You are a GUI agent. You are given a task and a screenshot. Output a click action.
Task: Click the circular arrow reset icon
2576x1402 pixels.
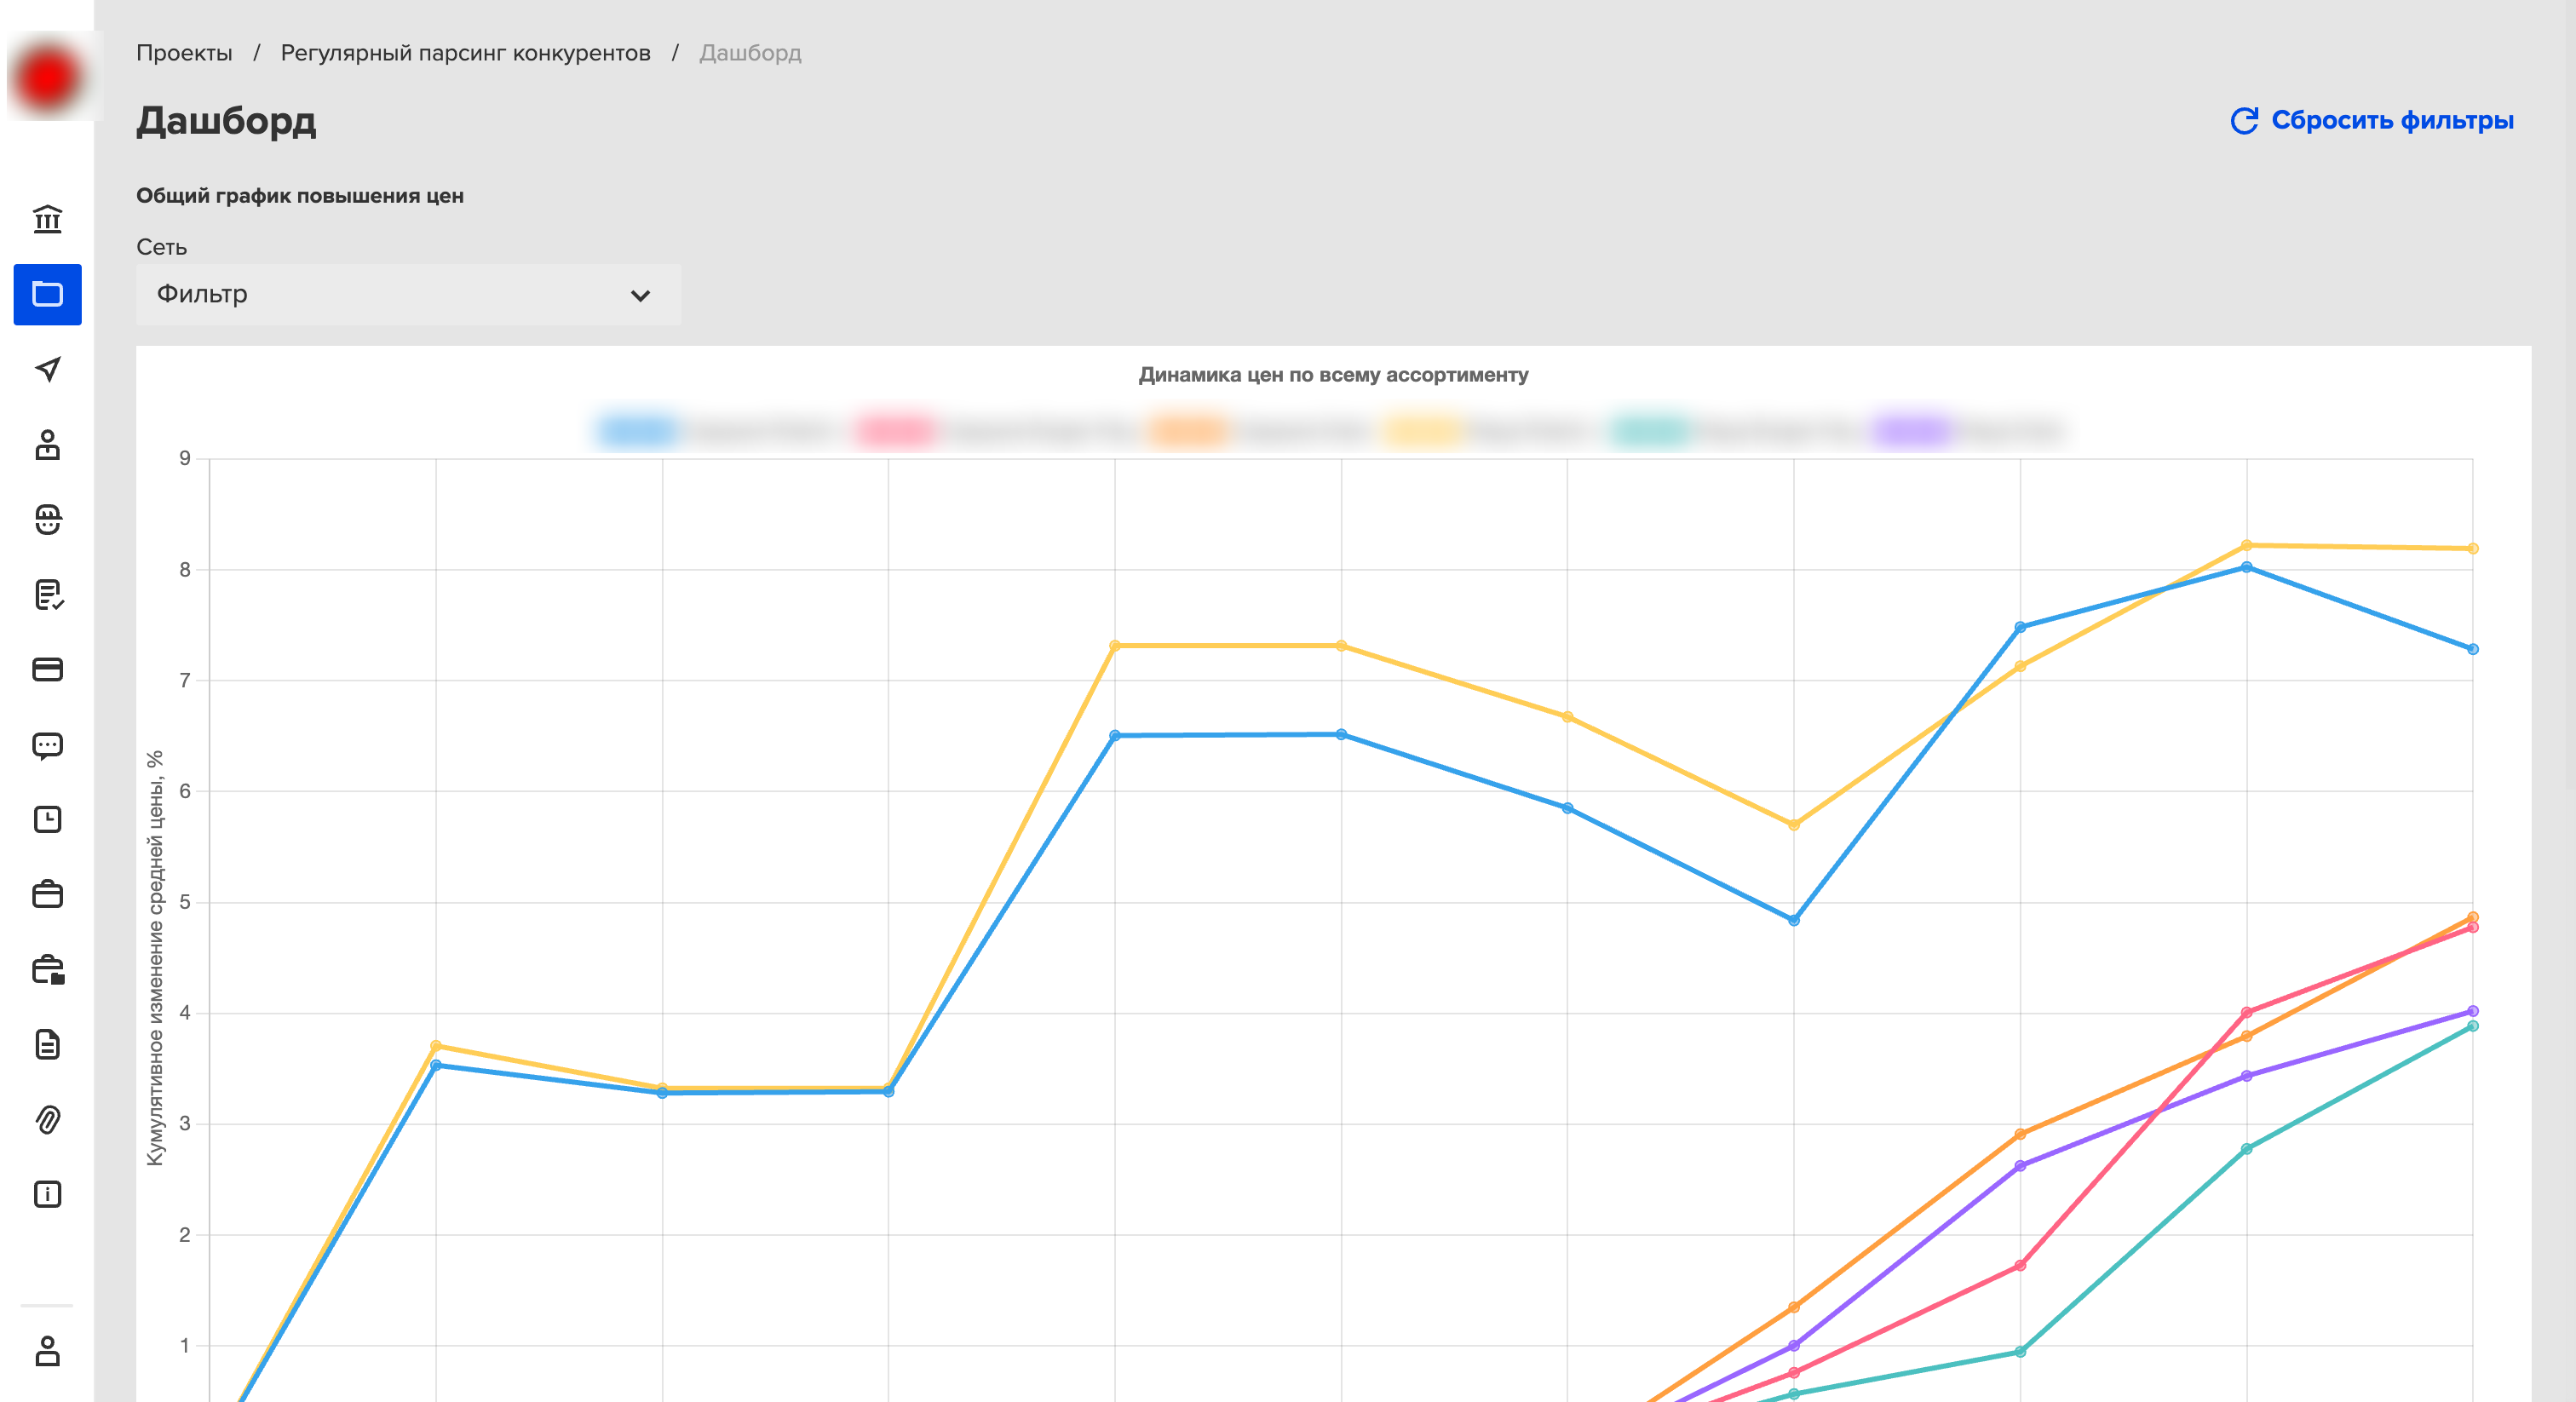(x=2244, y=120)
